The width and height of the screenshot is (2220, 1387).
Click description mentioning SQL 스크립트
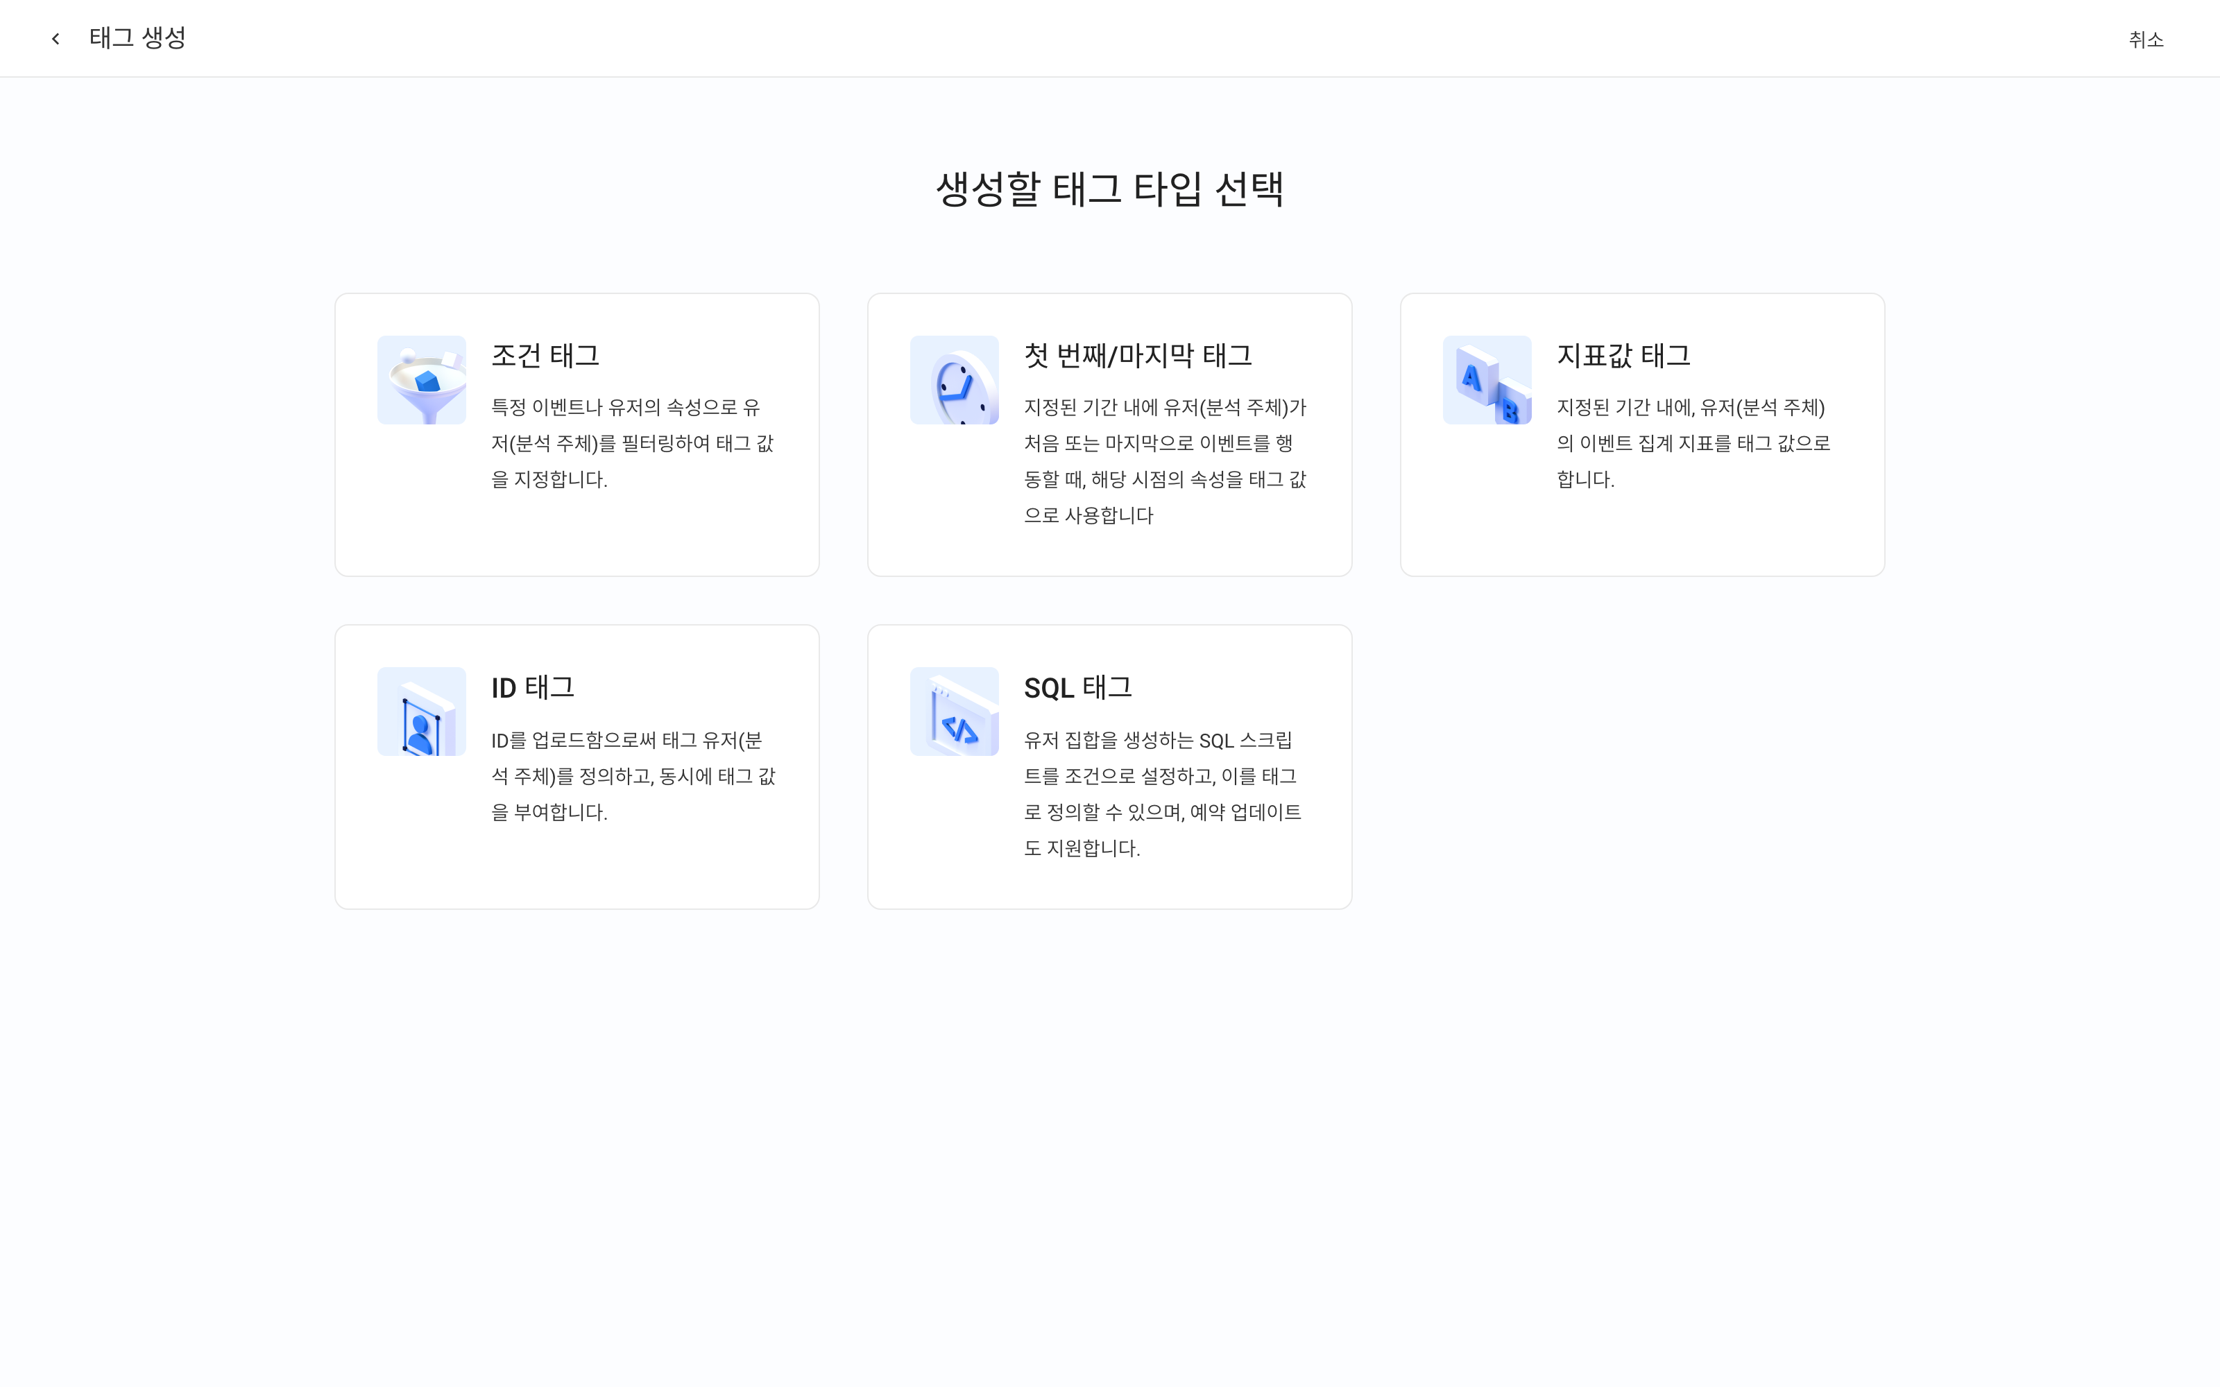(x=1163, y=795)
